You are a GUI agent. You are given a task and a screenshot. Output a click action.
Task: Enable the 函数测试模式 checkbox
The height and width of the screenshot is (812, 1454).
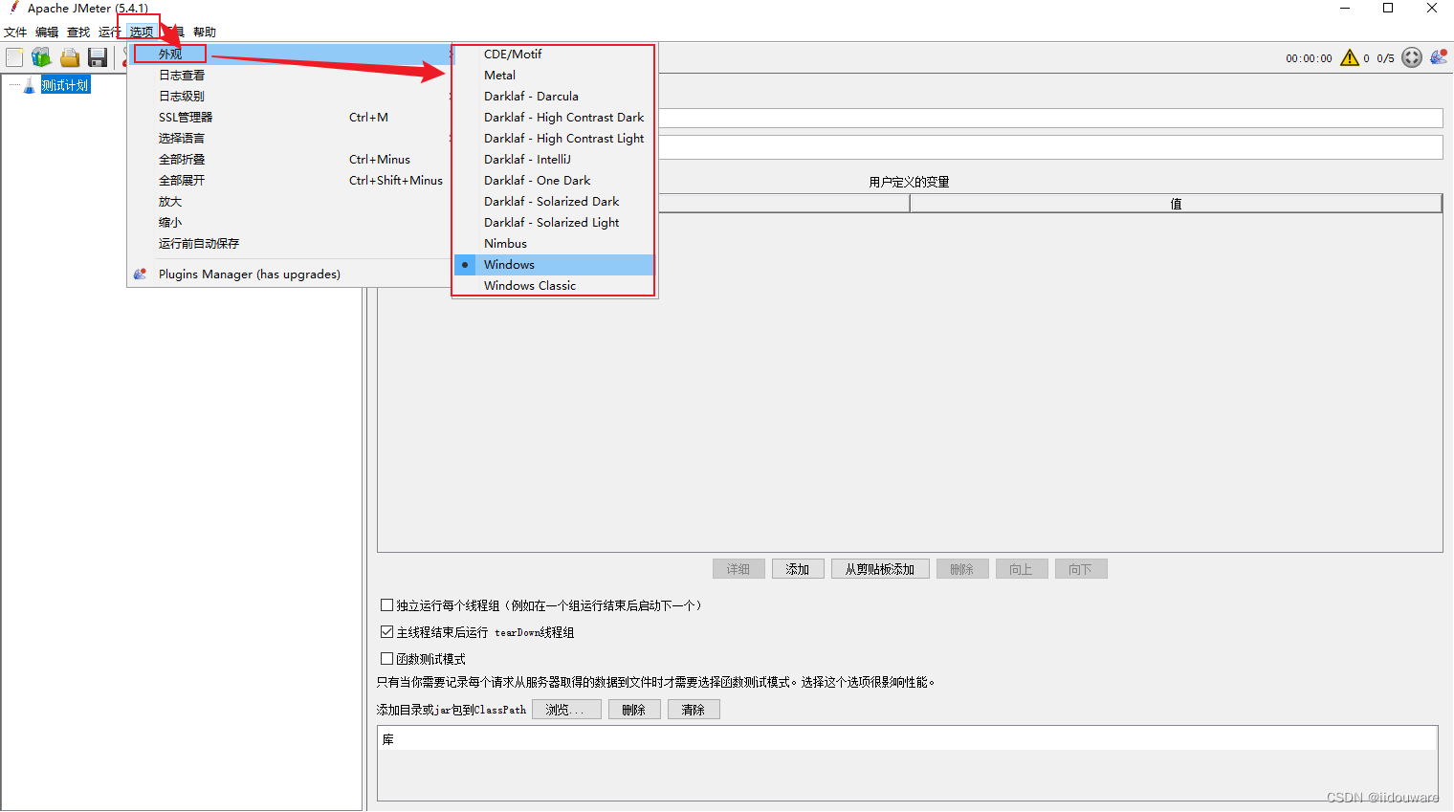386,658
